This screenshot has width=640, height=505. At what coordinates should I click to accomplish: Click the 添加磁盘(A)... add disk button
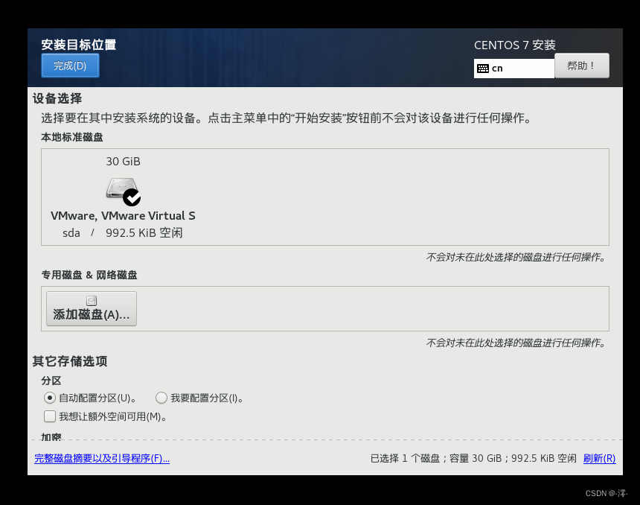[x=92, y=309]
